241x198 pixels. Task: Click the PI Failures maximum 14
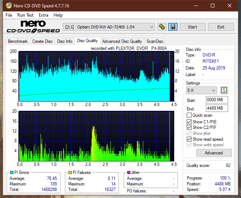[113, 184]
